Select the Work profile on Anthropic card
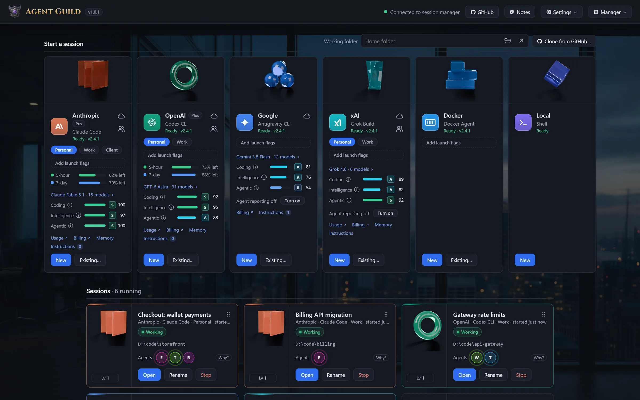 pyautogui.click(x=89, y=150)
